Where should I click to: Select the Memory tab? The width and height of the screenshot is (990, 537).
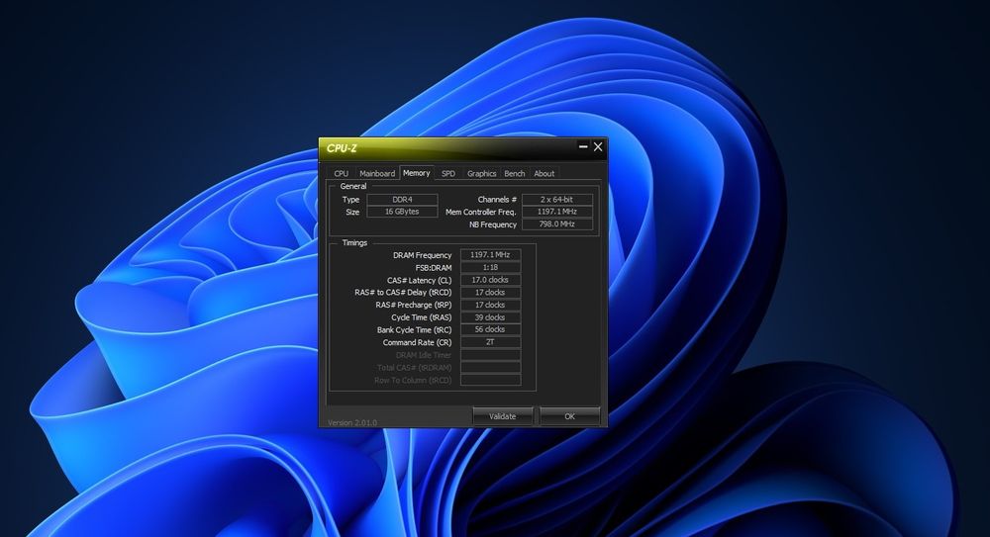click(416, 173)
